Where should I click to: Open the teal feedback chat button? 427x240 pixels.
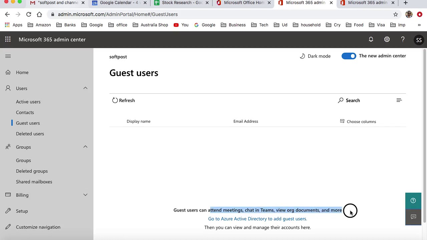(x=413, y=217)
